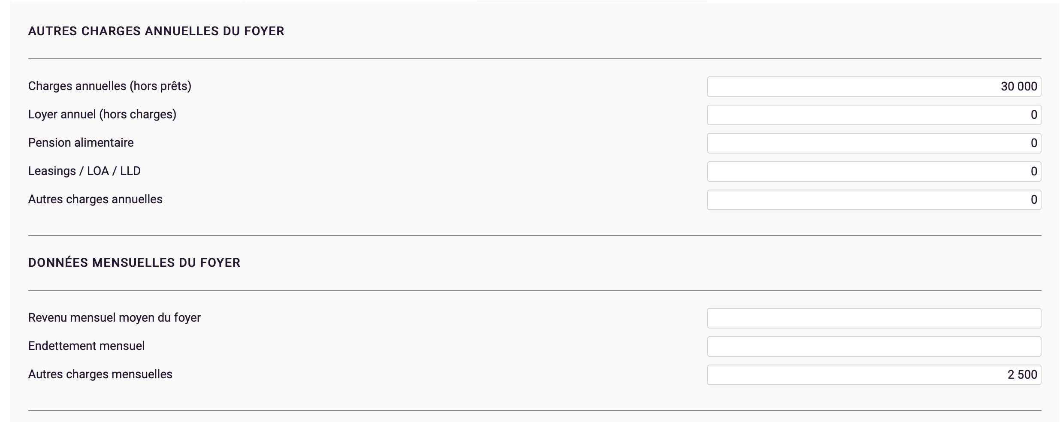Click the 'AUTRES CHARGES ANNUELLES DU FOYER' heading

pos(156,31)
